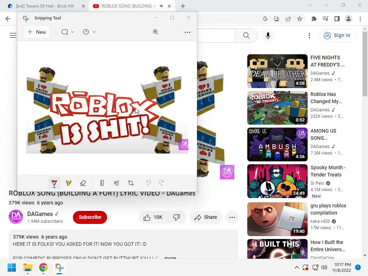Open notification center badge
The height and width of the screenshot is (276, 368).
(358, 267)
